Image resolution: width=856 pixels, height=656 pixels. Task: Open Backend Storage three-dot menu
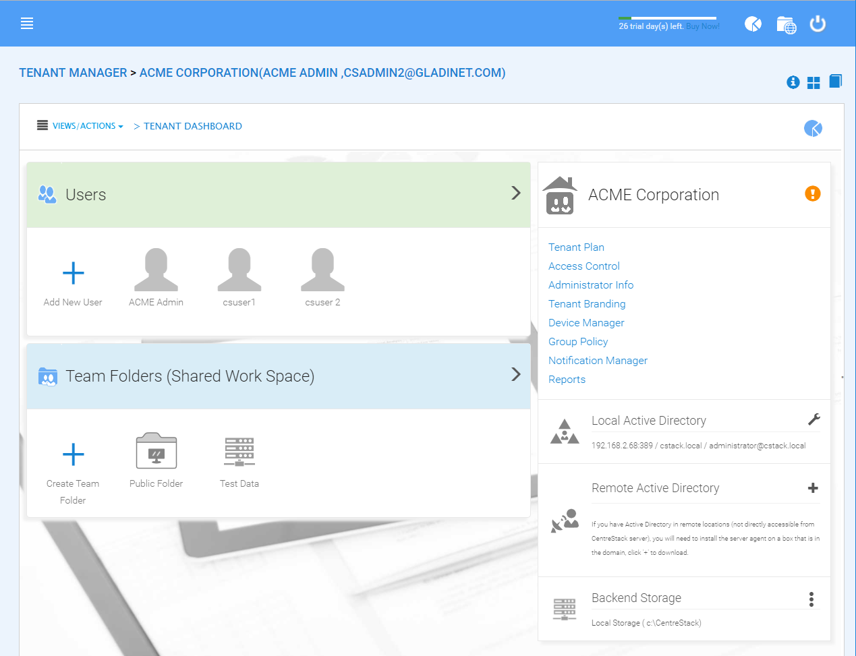pyautogui.click(x=811, y=599)
